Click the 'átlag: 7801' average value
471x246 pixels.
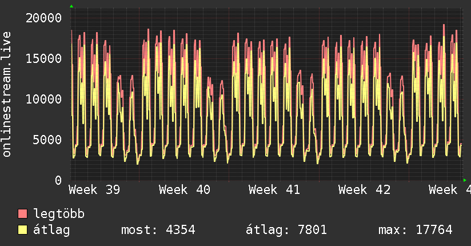coord(286,231)
